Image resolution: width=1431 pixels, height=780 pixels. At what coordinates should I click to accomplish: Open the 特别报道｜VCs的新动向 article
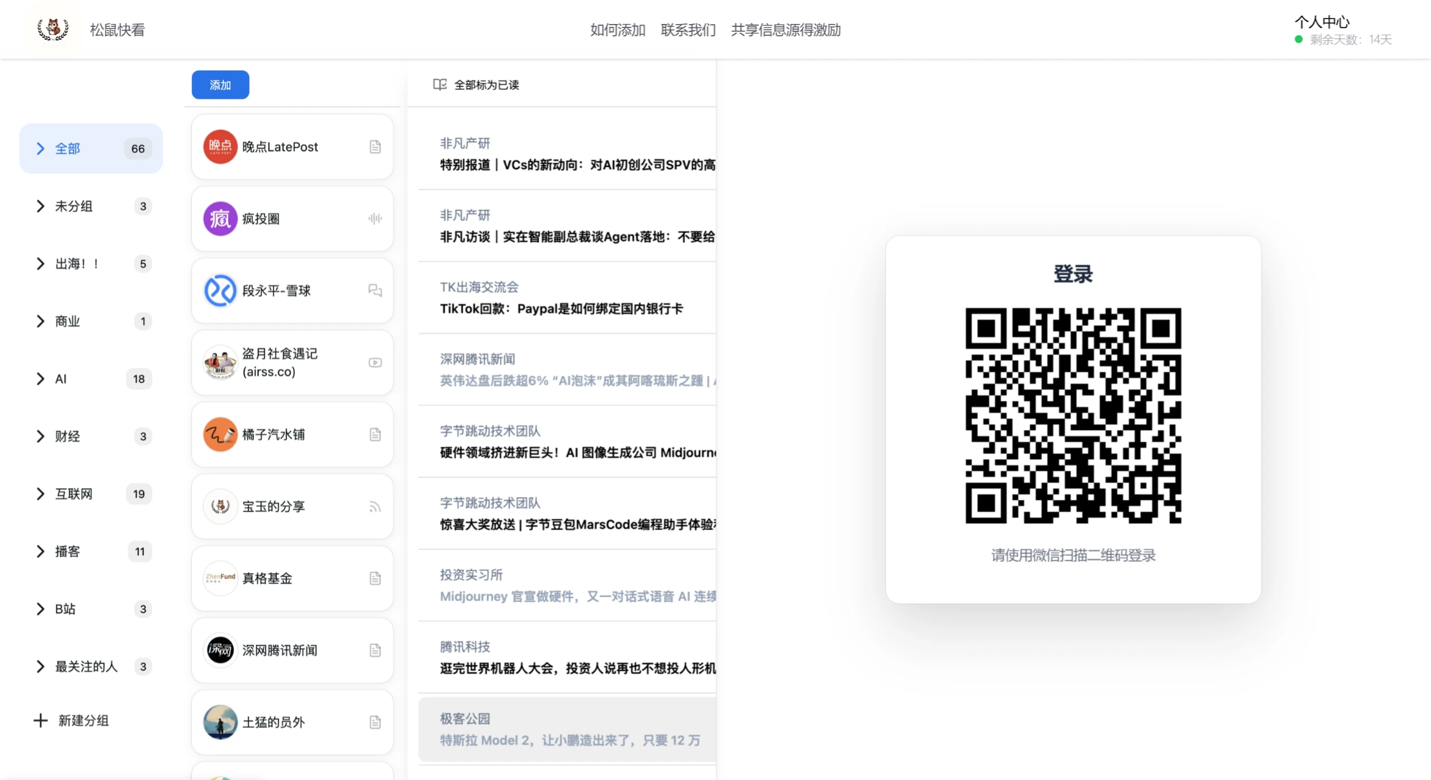tap(577, 165)
